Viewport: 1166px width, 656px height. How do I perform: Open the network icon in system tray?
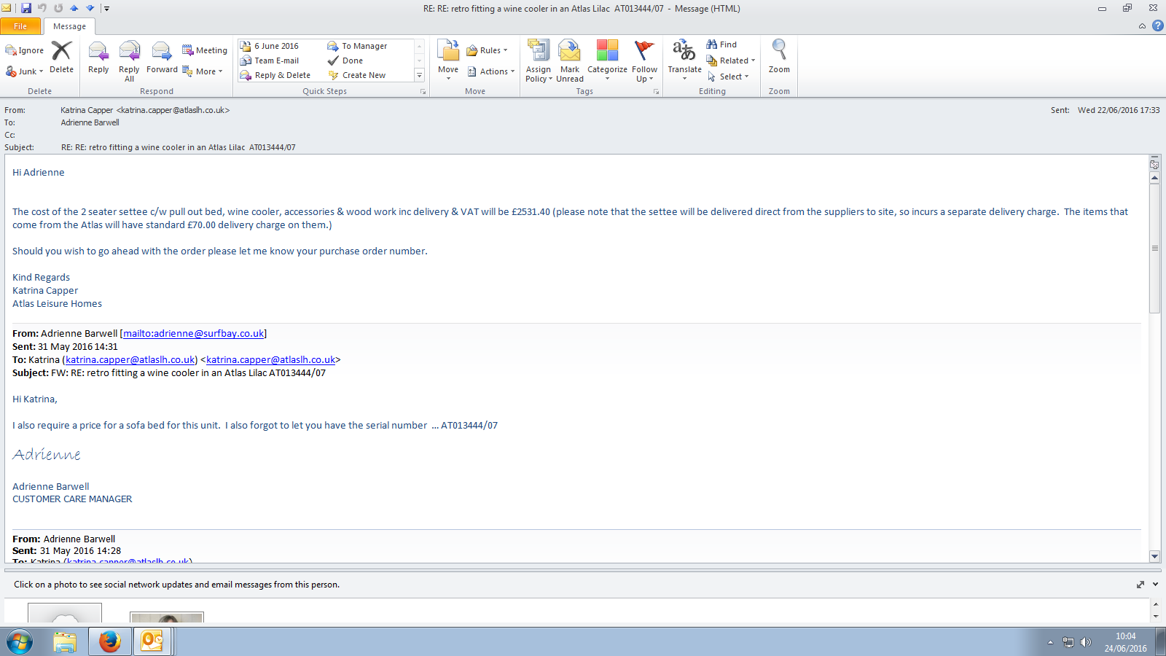[x=1068, y=642]
